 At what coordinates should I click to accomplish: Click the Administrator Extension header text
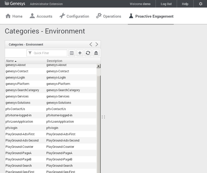(x=46, y=4)
